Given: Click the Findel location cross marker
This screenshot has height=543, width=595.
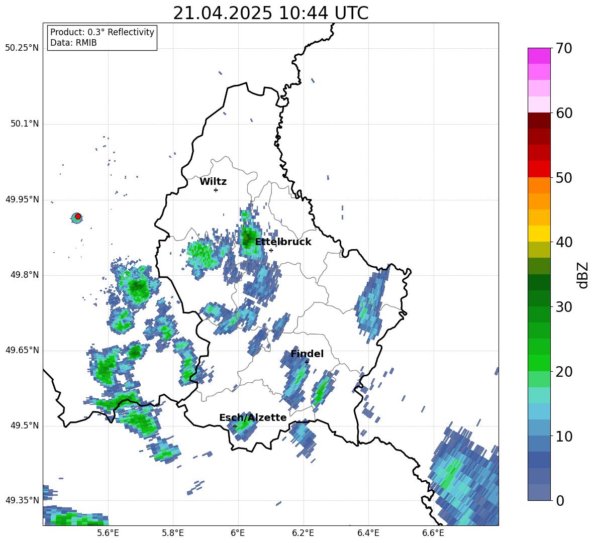Looking at the screenshot, I should tap(307, 362).
